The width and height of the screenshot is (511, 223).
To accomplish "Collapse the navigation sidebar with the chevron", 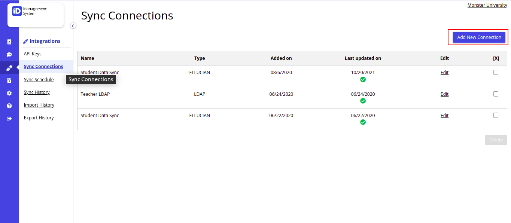I will coord(73,25).
